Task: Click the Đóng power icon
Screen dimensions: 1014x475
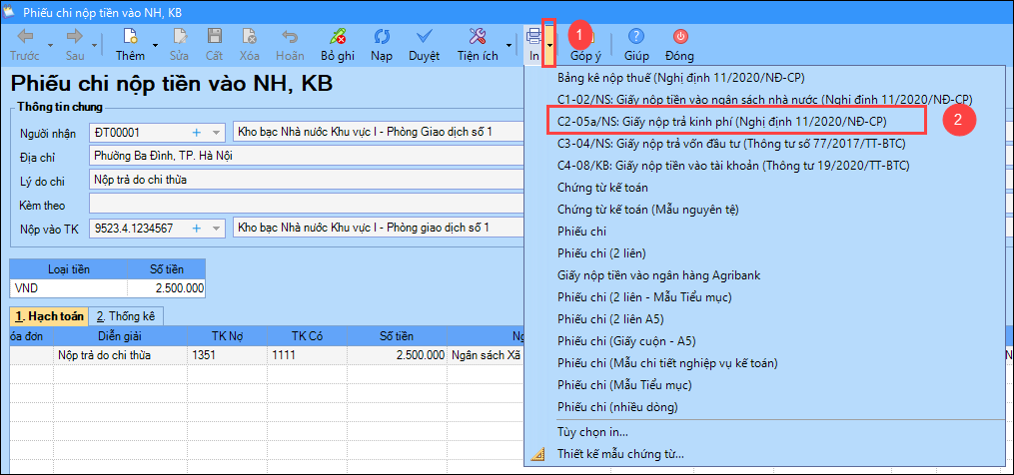Action: [681, 36]
